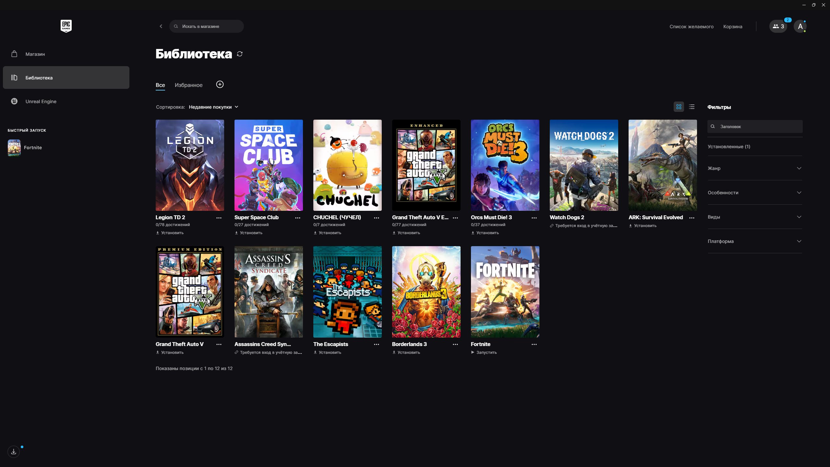Install Orcs Must Die! 3
Viewport: 830px width, 467px height.
click(485, 233)
